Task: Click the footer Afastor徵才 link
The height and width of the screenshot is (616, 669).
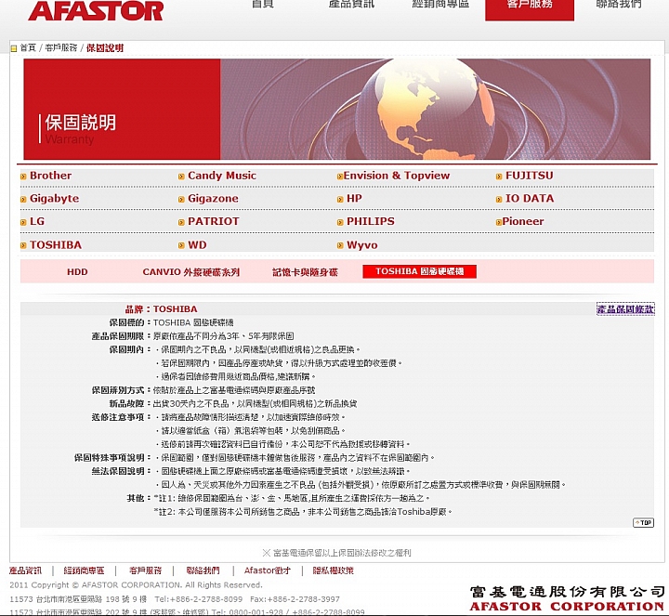Action: [268, 570]
